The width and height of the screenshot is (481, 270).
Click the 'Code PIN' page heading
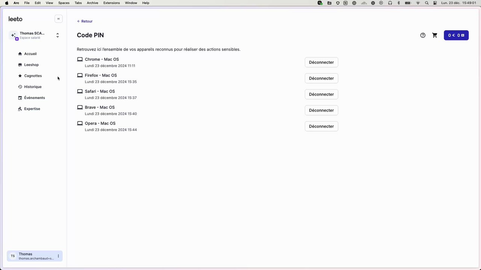90,35
